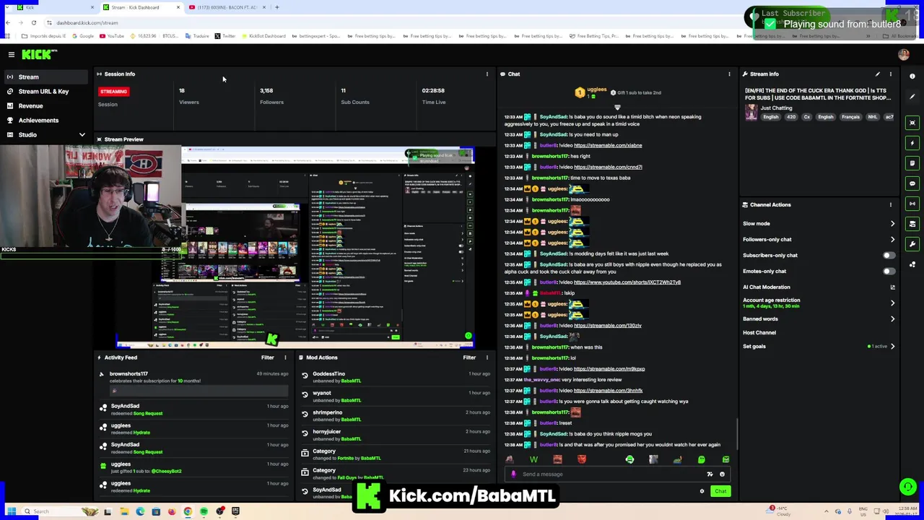This screenshot has height=520, width=924.
Task: Expand the Studio sidebar section
Action: click(x=82, y=135)
